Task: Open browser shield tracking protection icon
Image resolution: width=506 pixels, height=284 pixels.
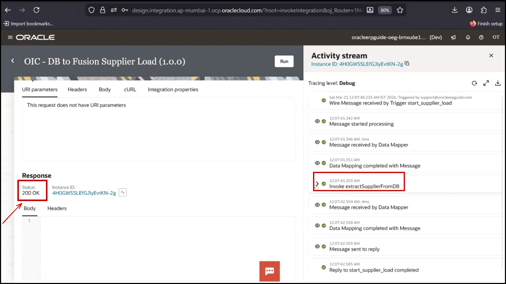Action: pyautogui.click(x=91, y=10)
